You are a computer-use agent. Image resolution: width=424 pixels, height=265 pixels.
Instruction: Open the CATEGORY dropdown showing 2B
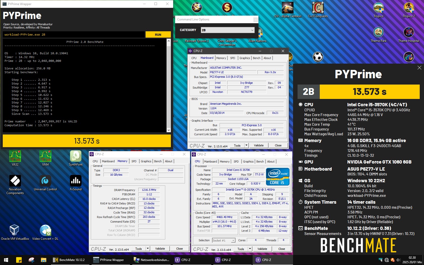[228, 30]
